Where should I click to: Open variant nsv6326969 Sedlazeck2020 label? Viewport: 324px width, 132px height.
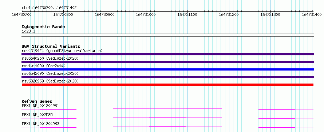pyautogui.click(x=50, y=81)
